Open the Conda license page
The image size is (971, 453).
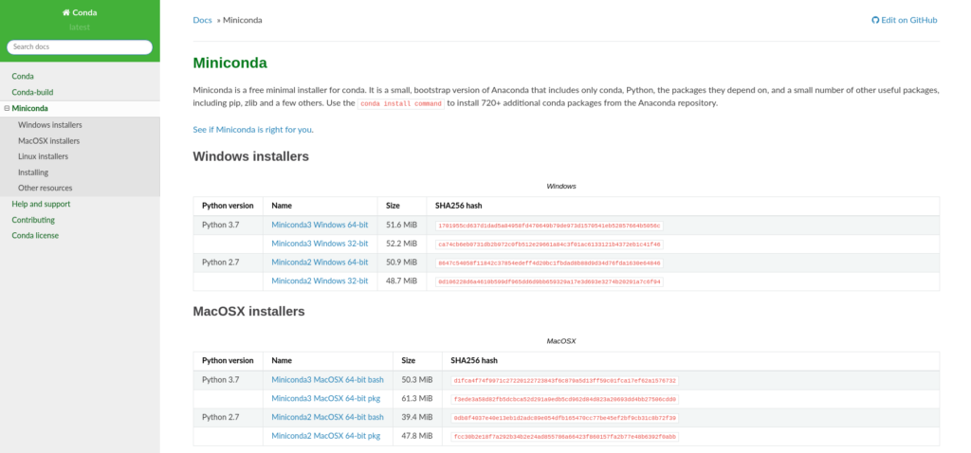(35, 235)
